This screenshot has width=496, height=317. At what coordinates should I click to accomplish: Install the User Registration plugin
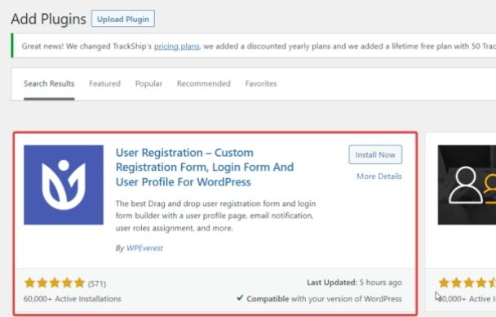pos(375,154)
